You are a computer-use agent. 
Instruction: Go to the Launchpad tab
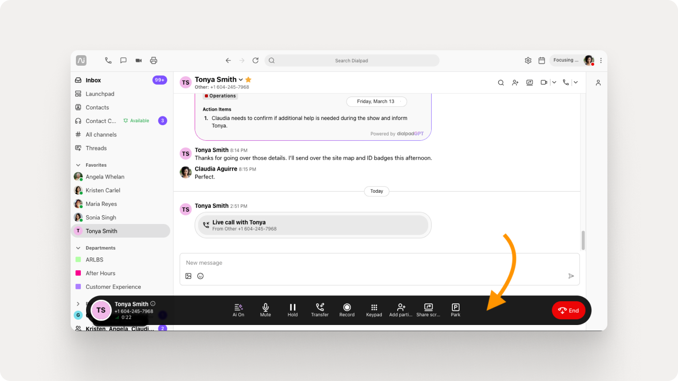click(x=100, y=93)
